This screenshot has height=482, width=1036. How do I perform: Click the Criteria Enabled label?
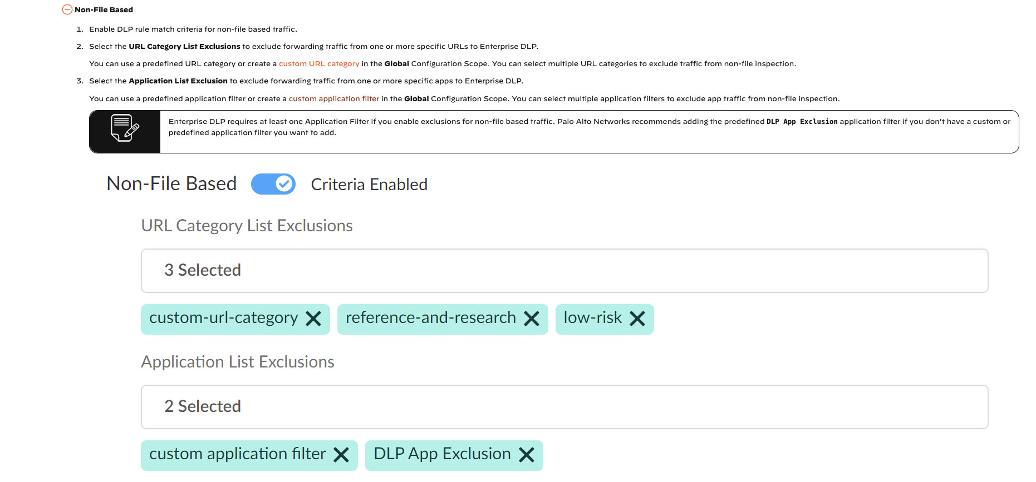coord(369,185)
